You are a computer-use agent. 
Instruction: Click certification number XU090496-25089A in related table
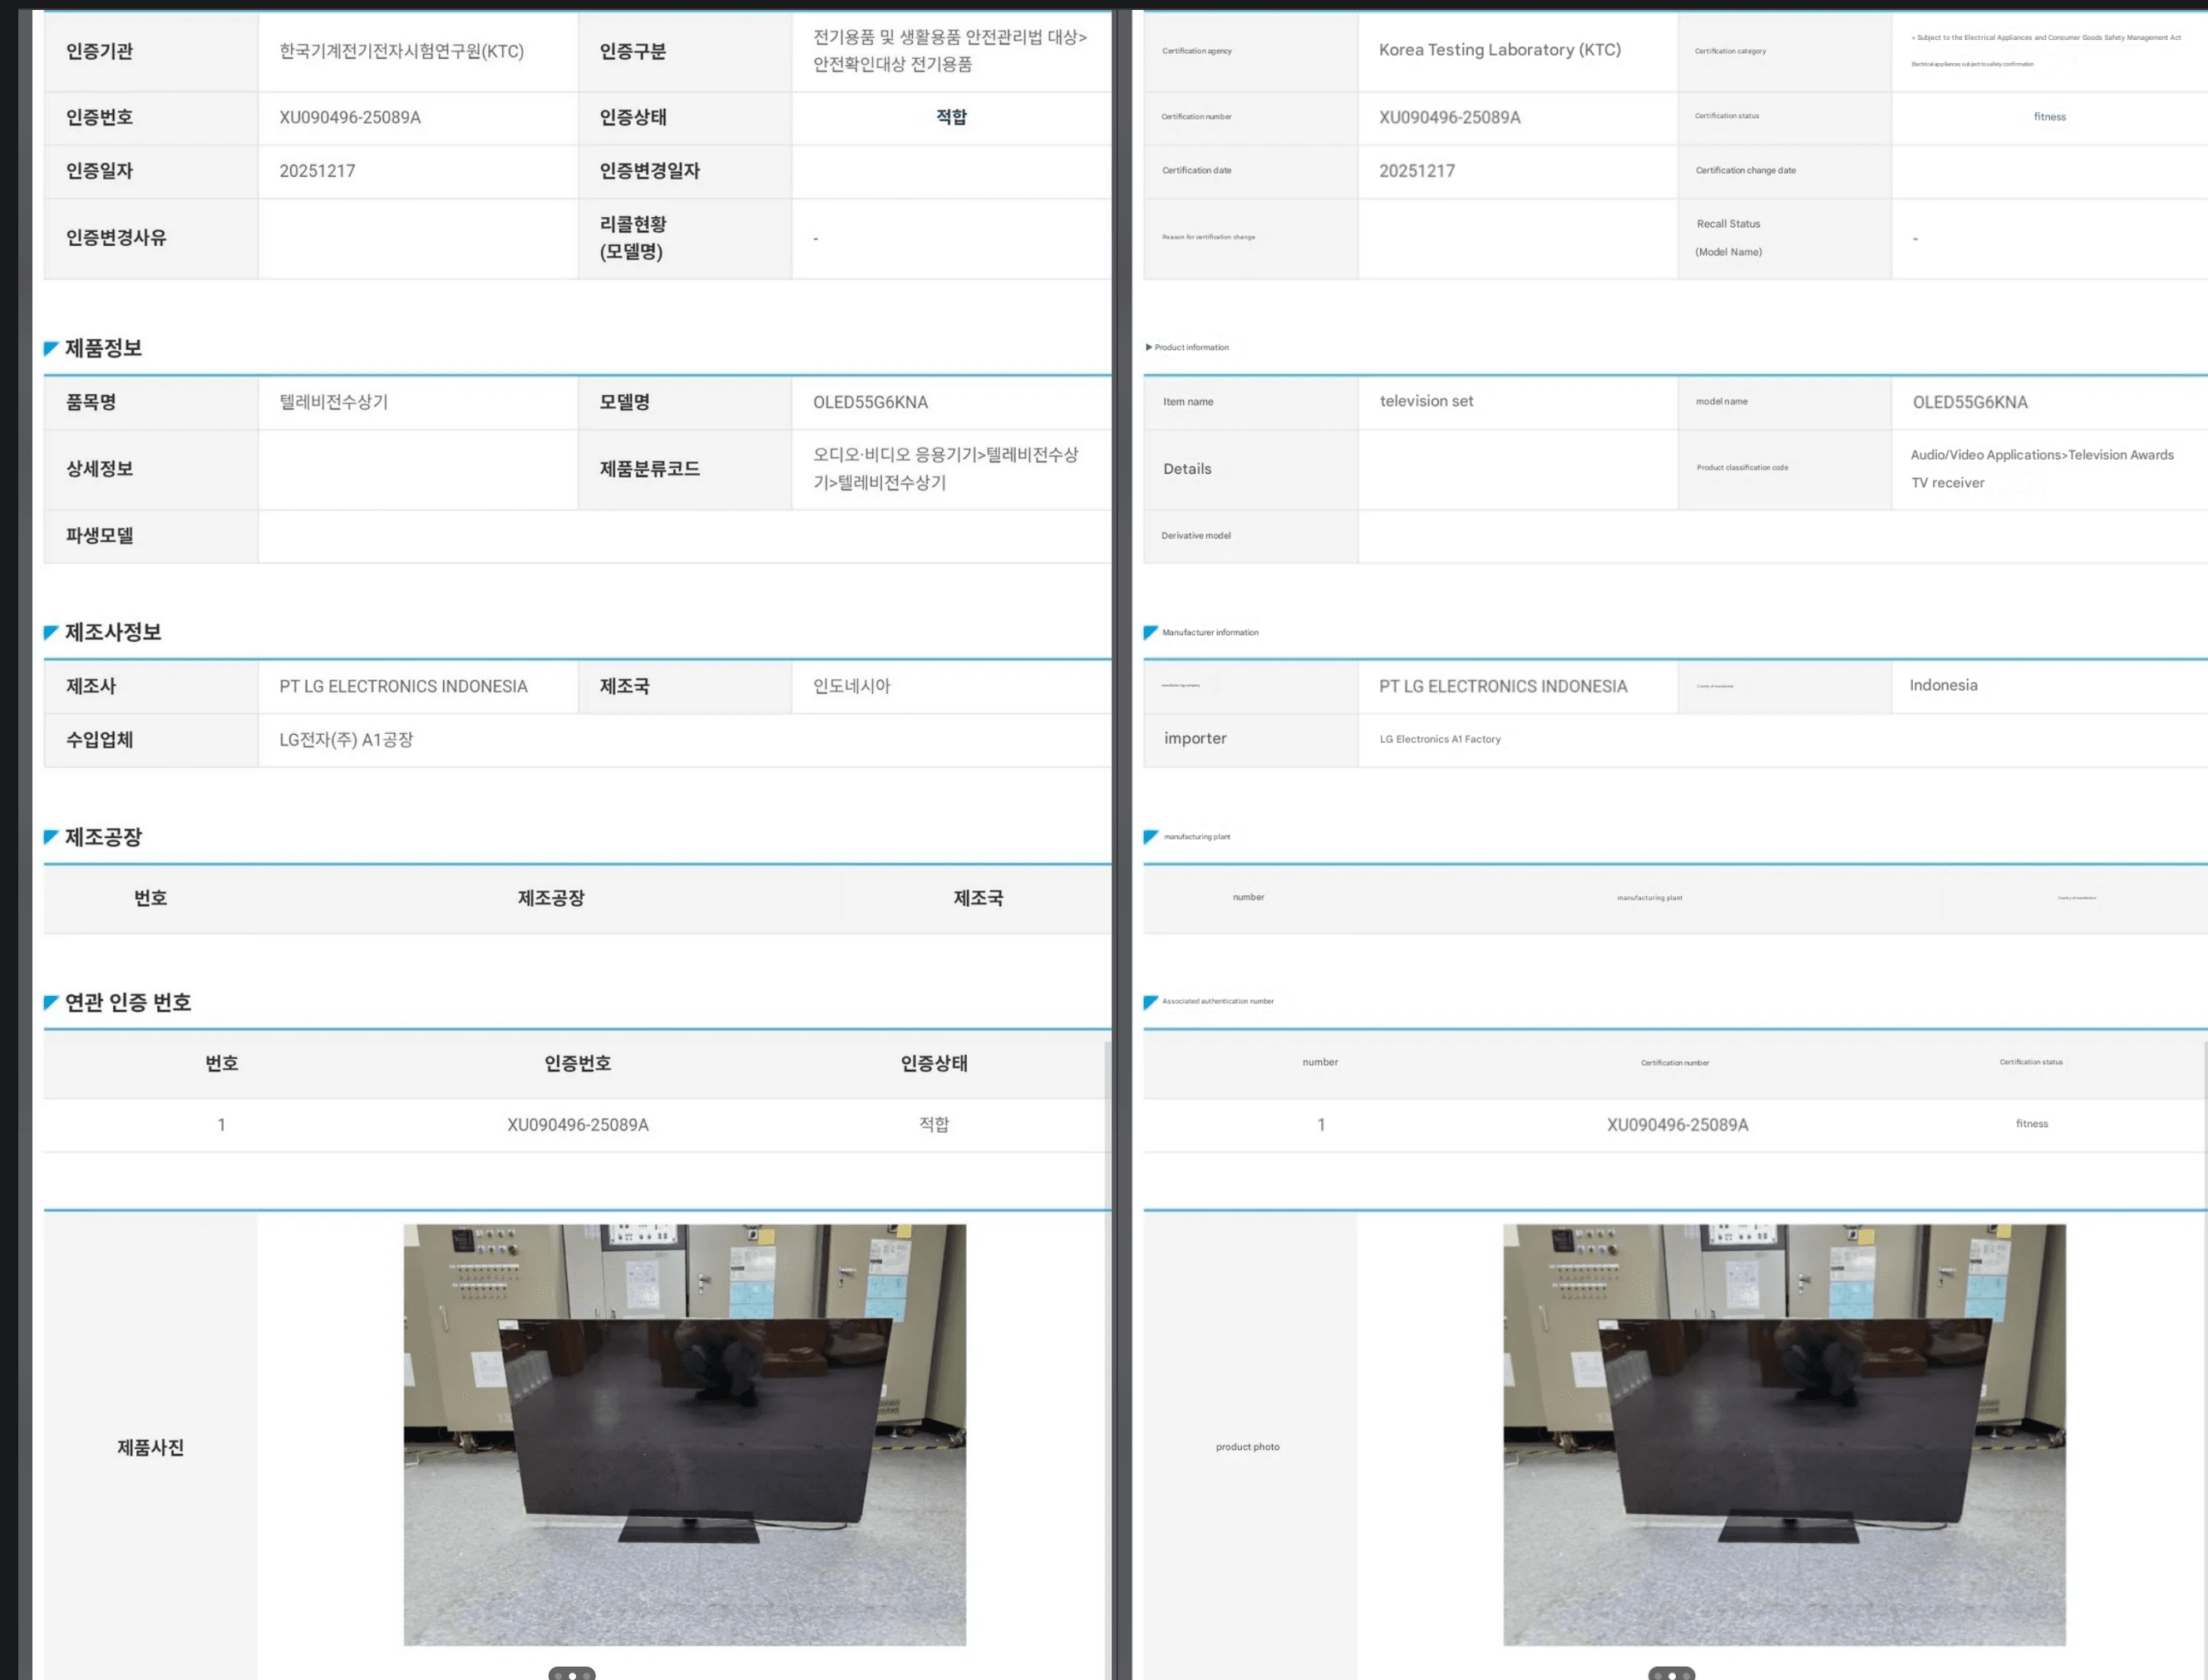click(576, 1124)
